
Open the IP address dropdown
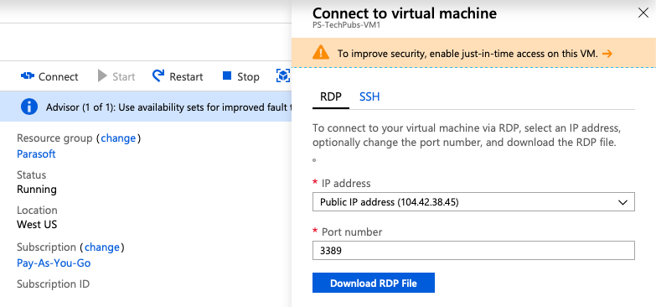pos(473,202)
